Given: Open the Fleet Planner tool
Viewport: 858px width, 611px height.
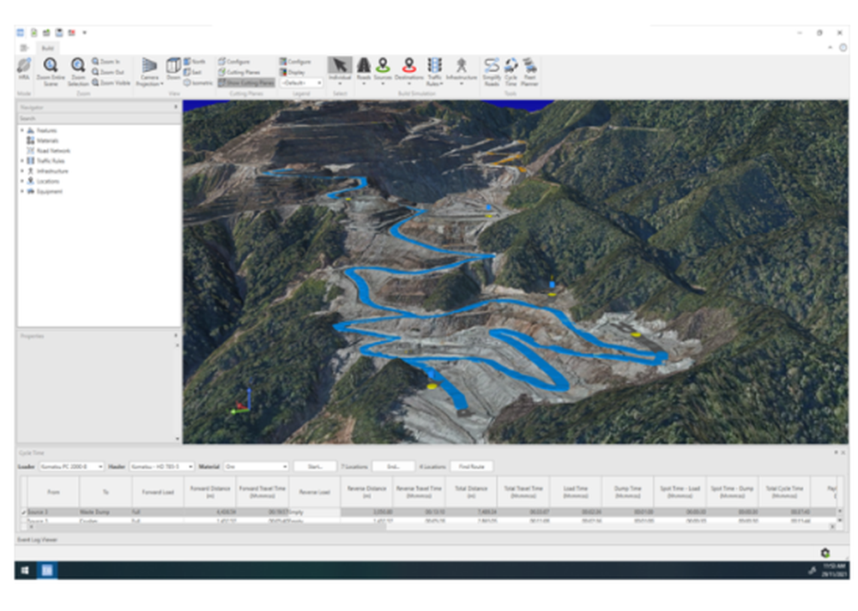Looking at the screenshot, I should (529, 72).
